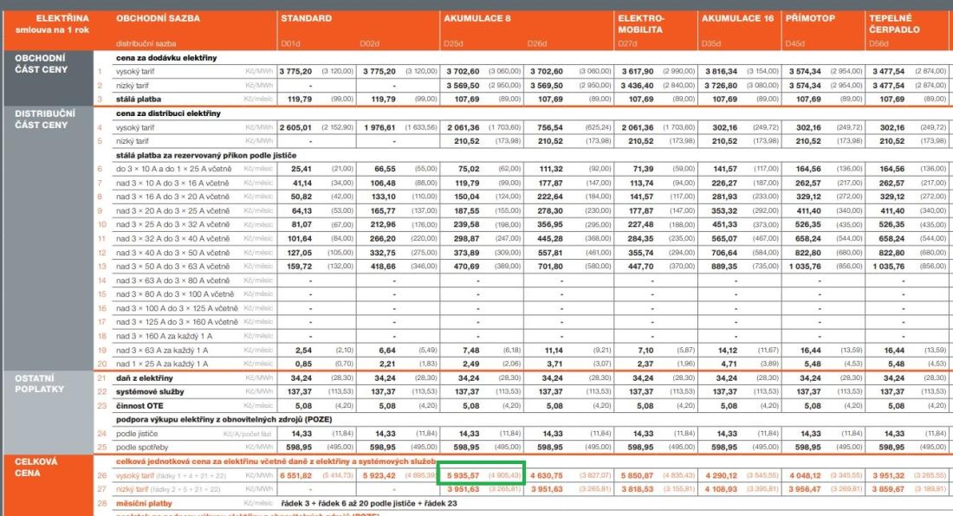Select the low-tariff total 3 818,53
This screenshot has width=953, height=516.
[637, 488]
